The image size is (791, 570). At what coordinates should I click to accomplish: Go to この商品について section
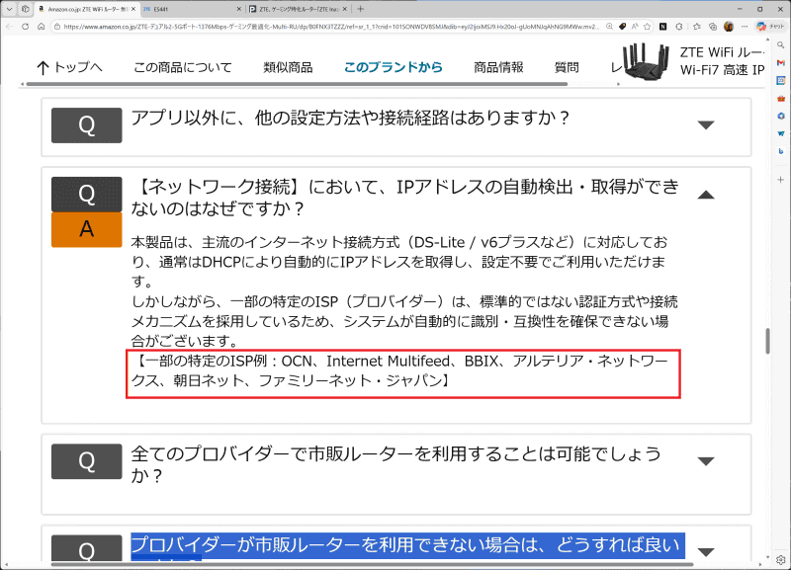pyautogui.click(x=183, y=67)
